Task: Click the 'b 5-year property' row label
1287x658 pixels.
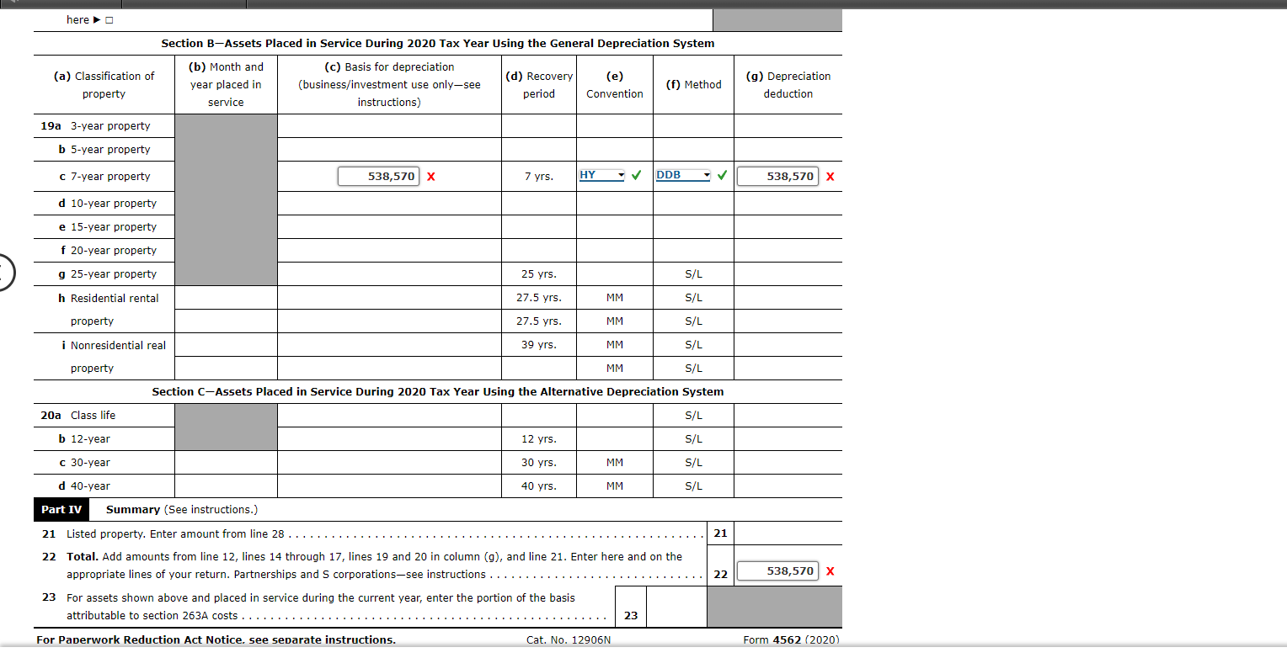Action: point(104,150)
